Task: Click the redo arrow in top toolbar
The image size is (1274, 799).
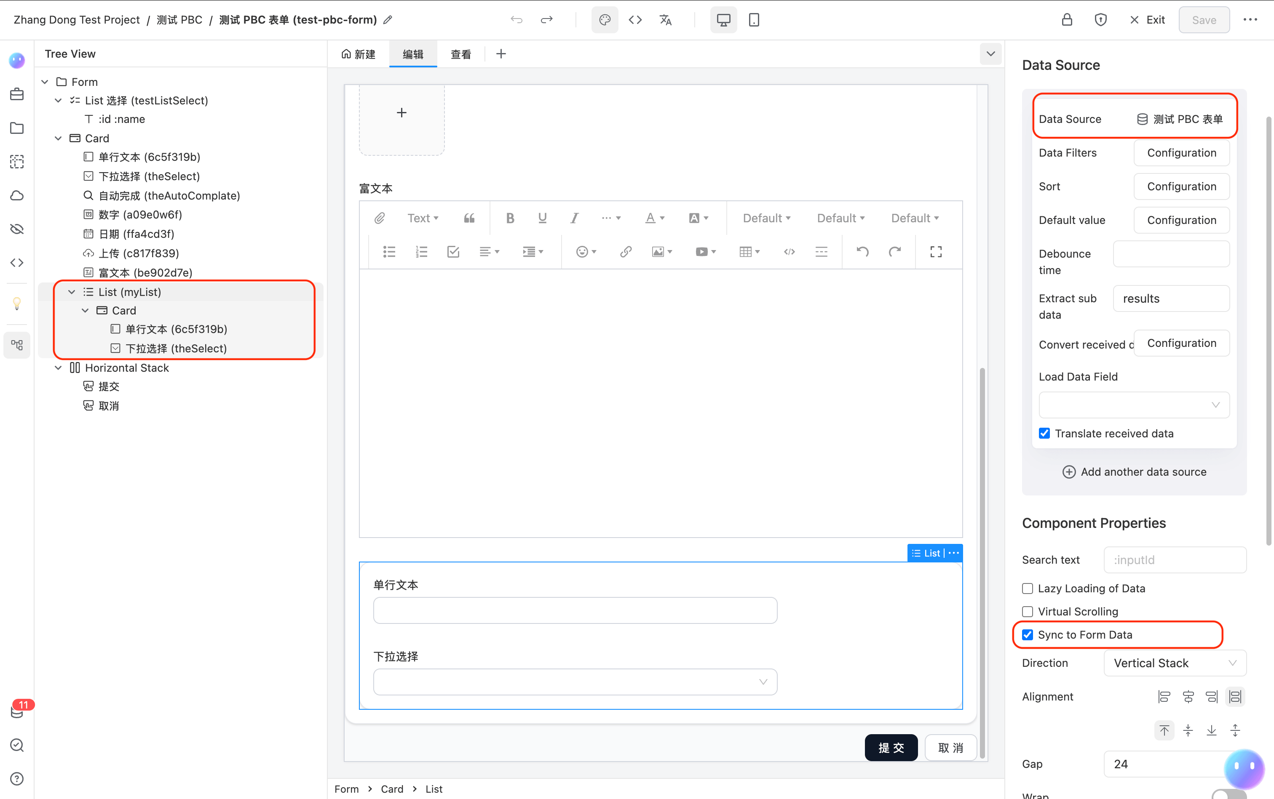Action: (x=546, y=20)
